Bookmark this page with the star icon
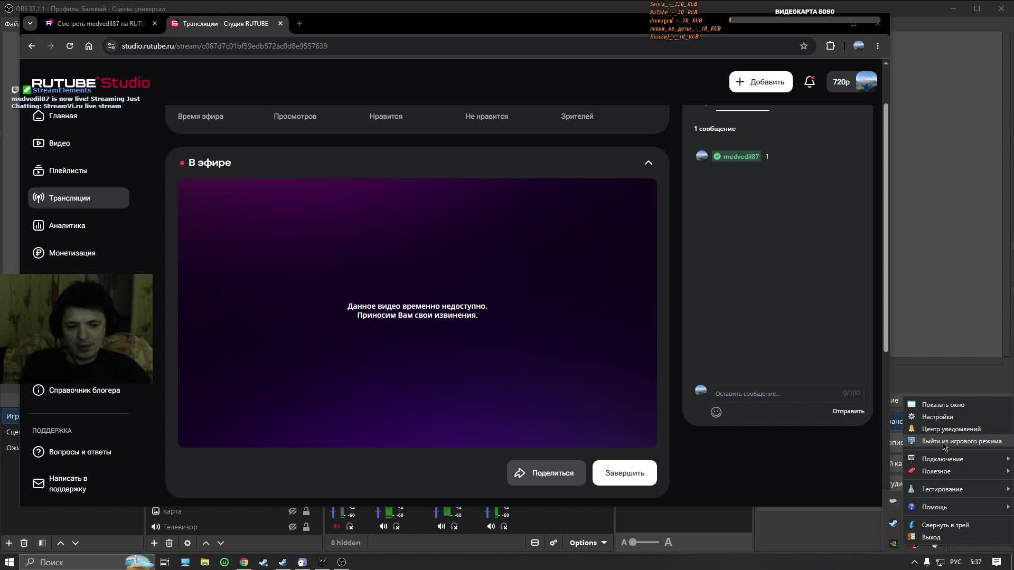Screen dimensions: 1014x570 (x=804, y=46)
